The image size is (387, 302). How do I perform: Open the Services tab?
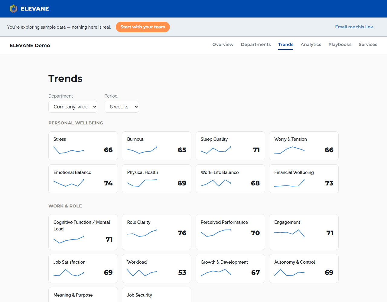pyautogui.click(x=368, y=44)
